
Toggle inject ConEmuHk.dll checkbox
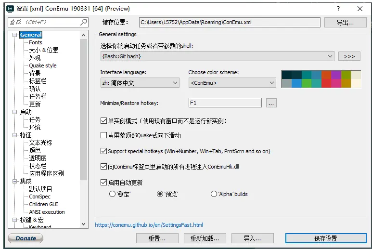103,166
